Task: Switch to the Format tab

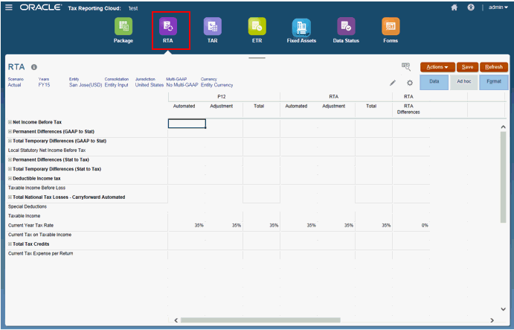Action: 494,82
